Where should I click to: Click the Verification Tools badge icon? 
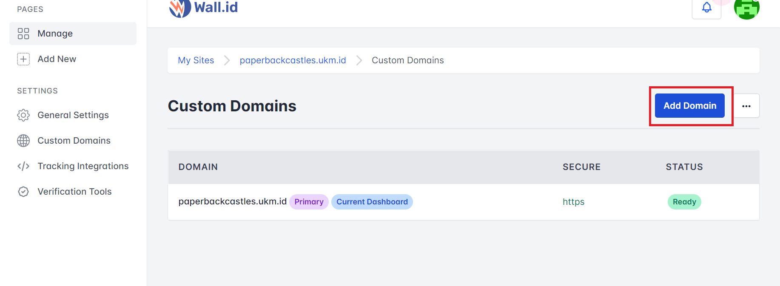point(23,192)
